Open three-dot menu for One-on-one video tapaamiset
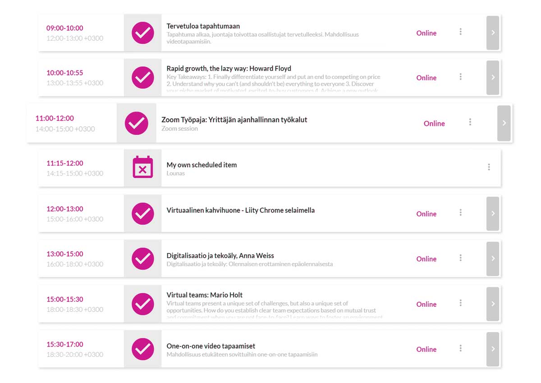Viewport: 541px width, 383px height. pyautogui.click(x=460, y=348)
